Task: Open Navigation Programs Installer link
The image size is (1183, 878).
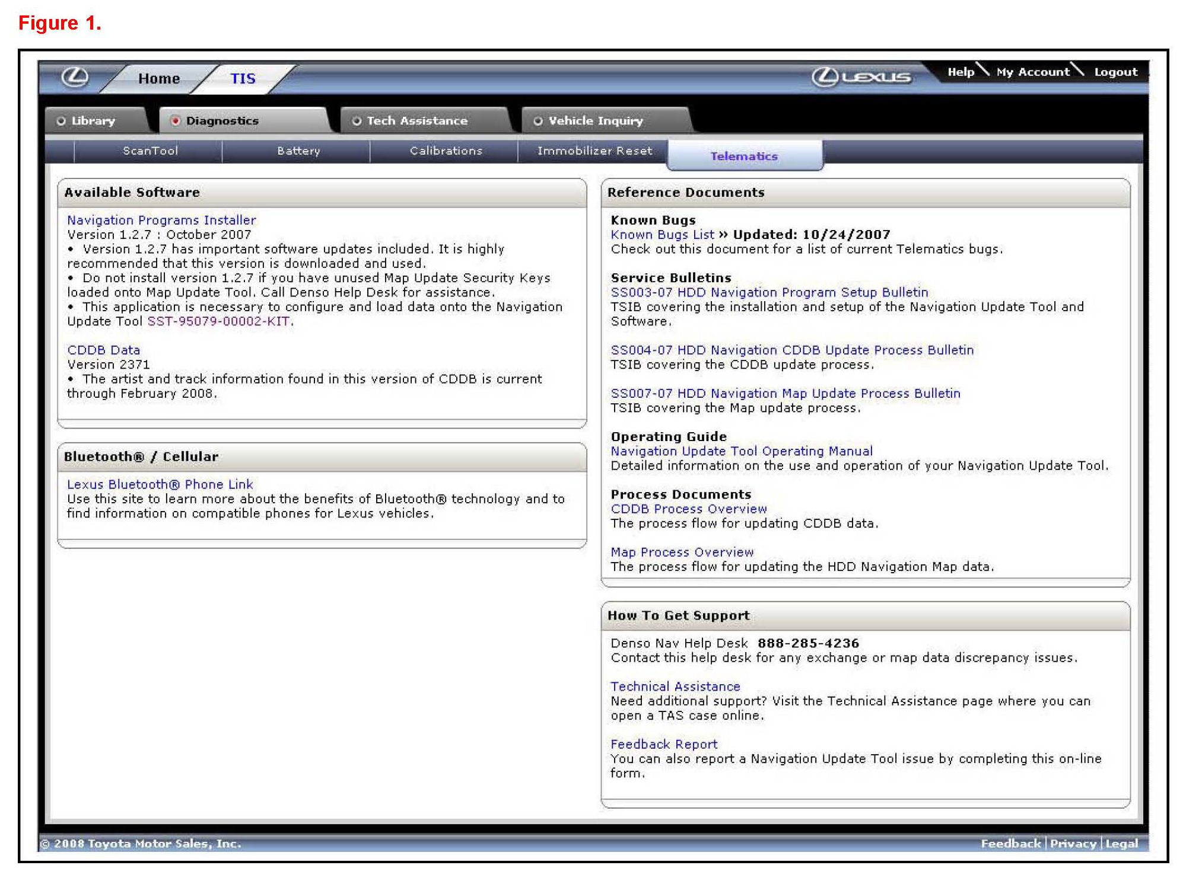Action: [161, 220]
